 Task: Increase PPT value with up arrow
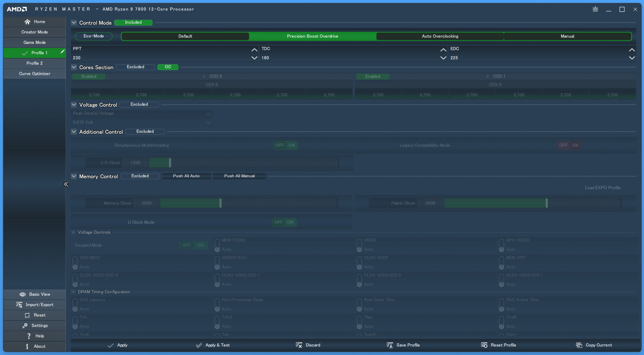[x=254, y=50]
